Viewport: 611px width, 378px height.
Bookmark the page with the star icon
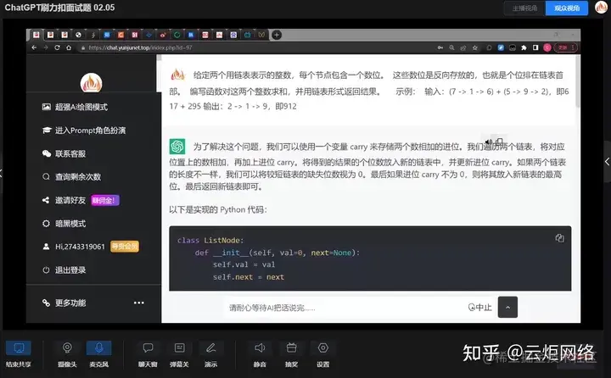(474, 47)
